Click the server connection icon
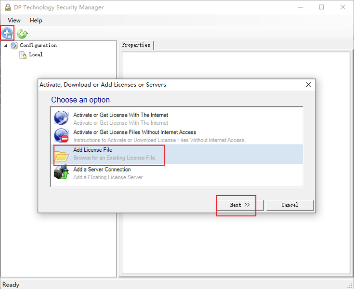The height and width of the screenshot is (289, 354). [61, 172]
